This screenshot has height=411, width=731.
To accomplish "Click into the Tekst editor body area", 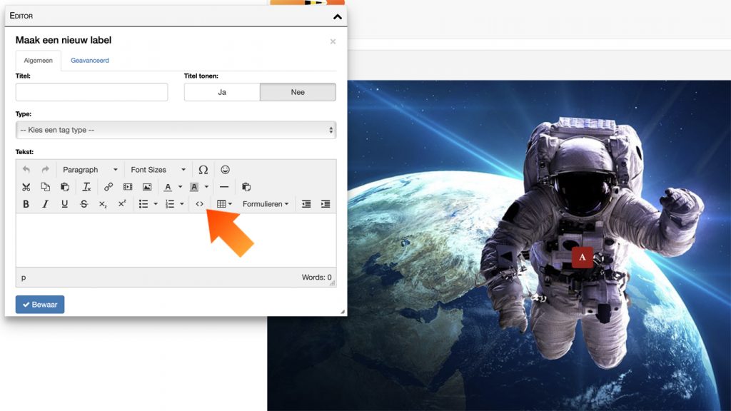I will pos(176,240).
